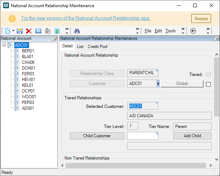The width and height of the screenshot is (220, 176).
Task: Open the new National Account Relationship app link
Action: pos(86,18)
